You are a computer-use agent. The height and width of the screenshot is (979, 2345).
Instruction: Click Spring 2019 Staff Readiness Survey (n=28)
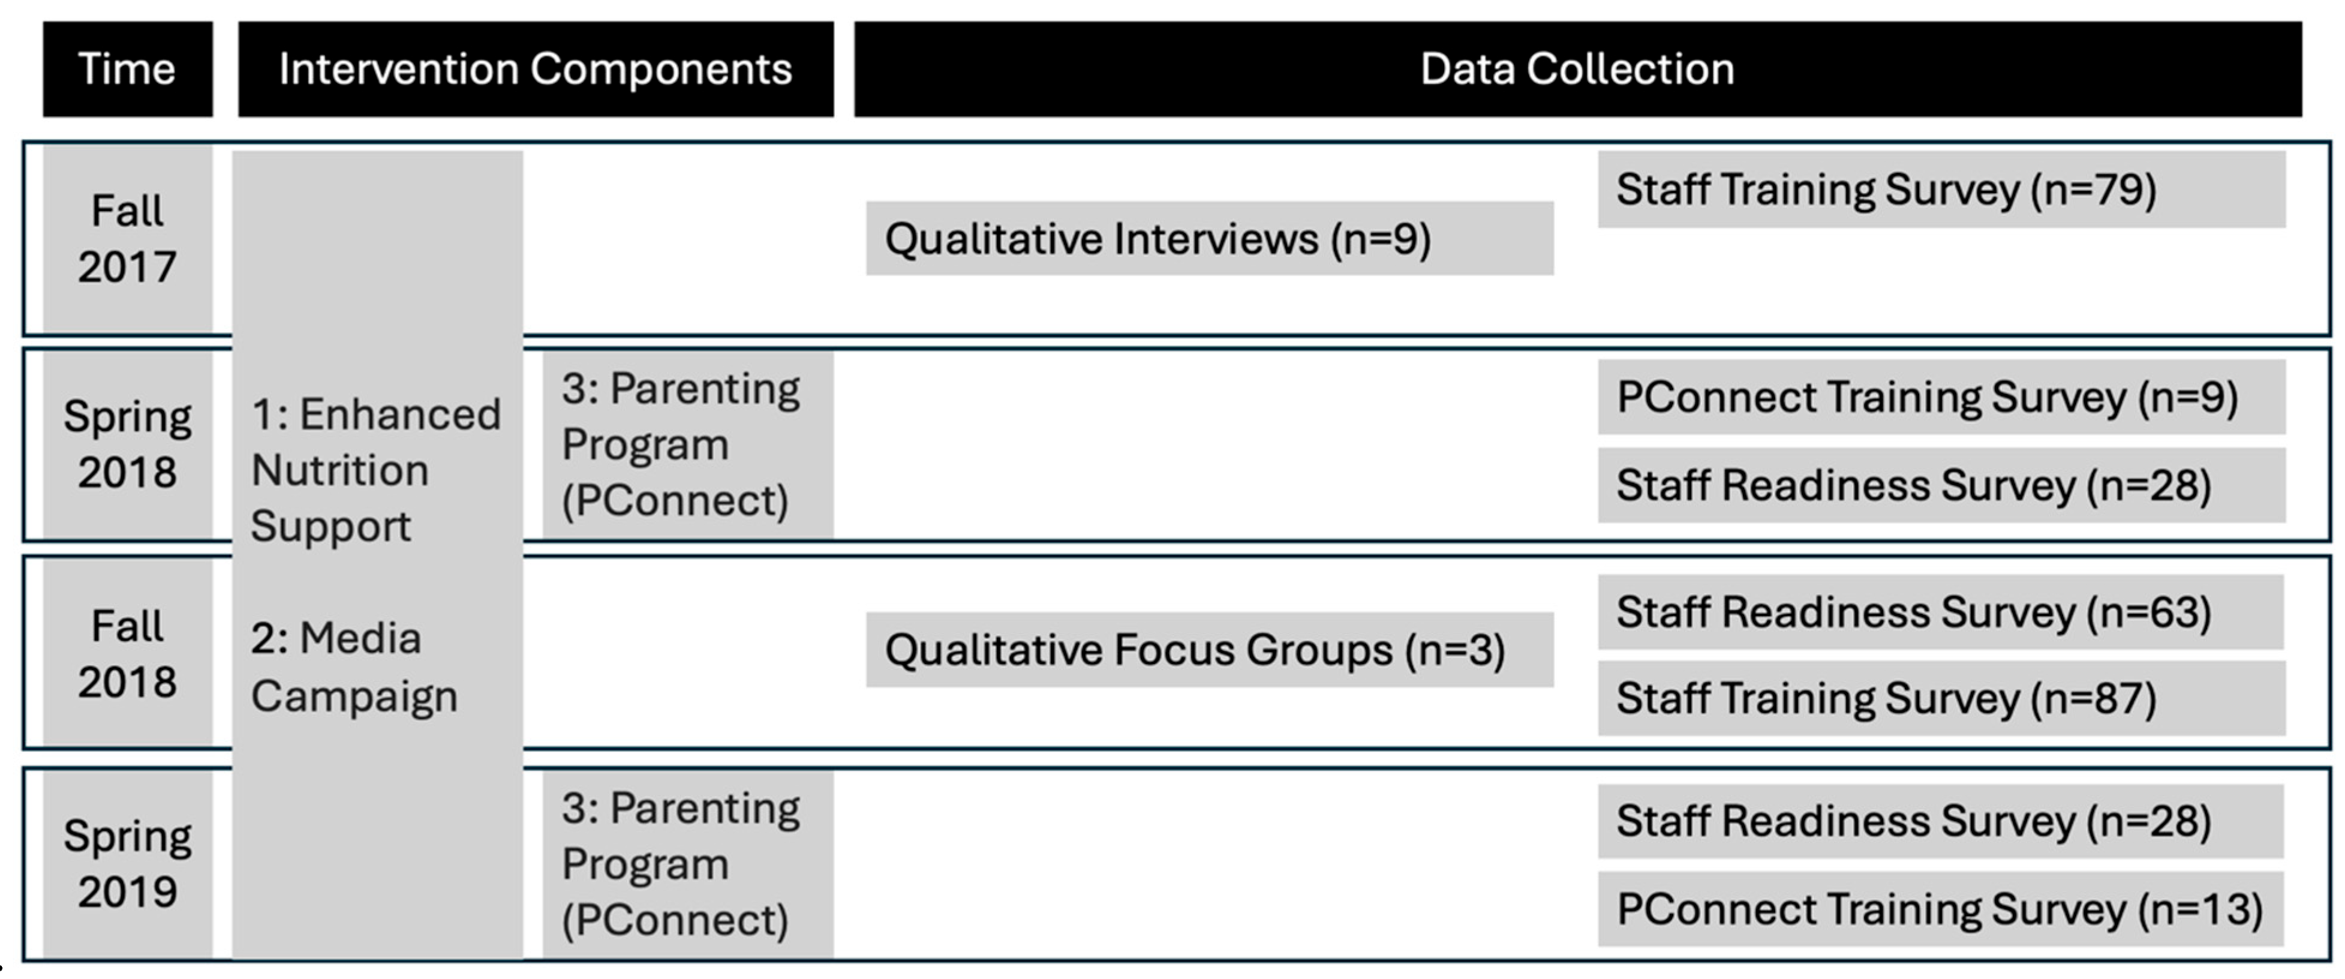pos(1942,821)
